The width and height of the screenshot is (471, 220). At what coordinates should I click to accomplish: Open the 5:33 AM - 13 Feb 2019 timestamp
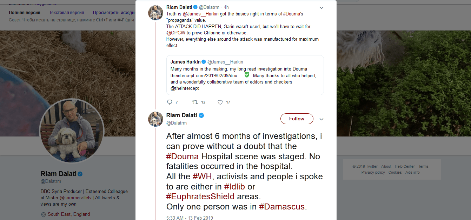[190, 218]
